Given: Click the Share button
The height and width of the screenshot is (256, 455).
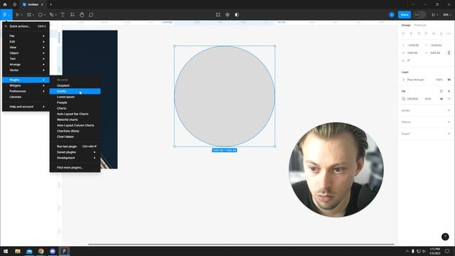Looking at the screenshot, I should pyautogui.click(x=405, y=14).
